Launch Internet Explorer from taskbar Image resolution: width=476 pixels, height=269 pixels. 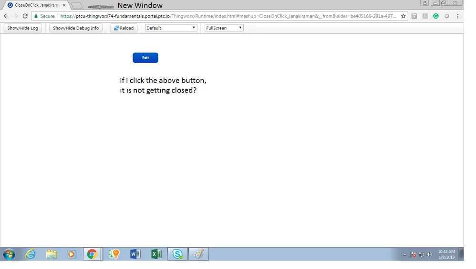(31, 254)
